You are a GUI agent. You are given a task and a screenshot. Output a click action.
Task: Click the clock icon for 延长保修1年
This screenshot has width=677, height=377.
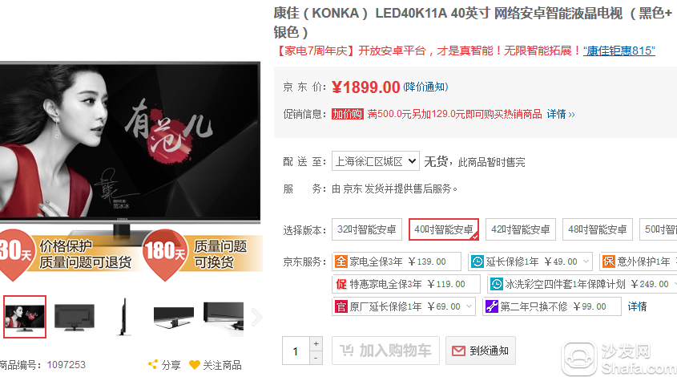(477, 261)
